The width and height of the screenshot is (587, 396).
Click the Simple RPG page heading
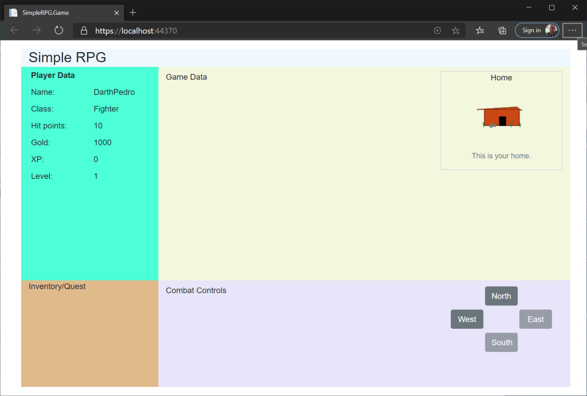(x=68, y=57)
